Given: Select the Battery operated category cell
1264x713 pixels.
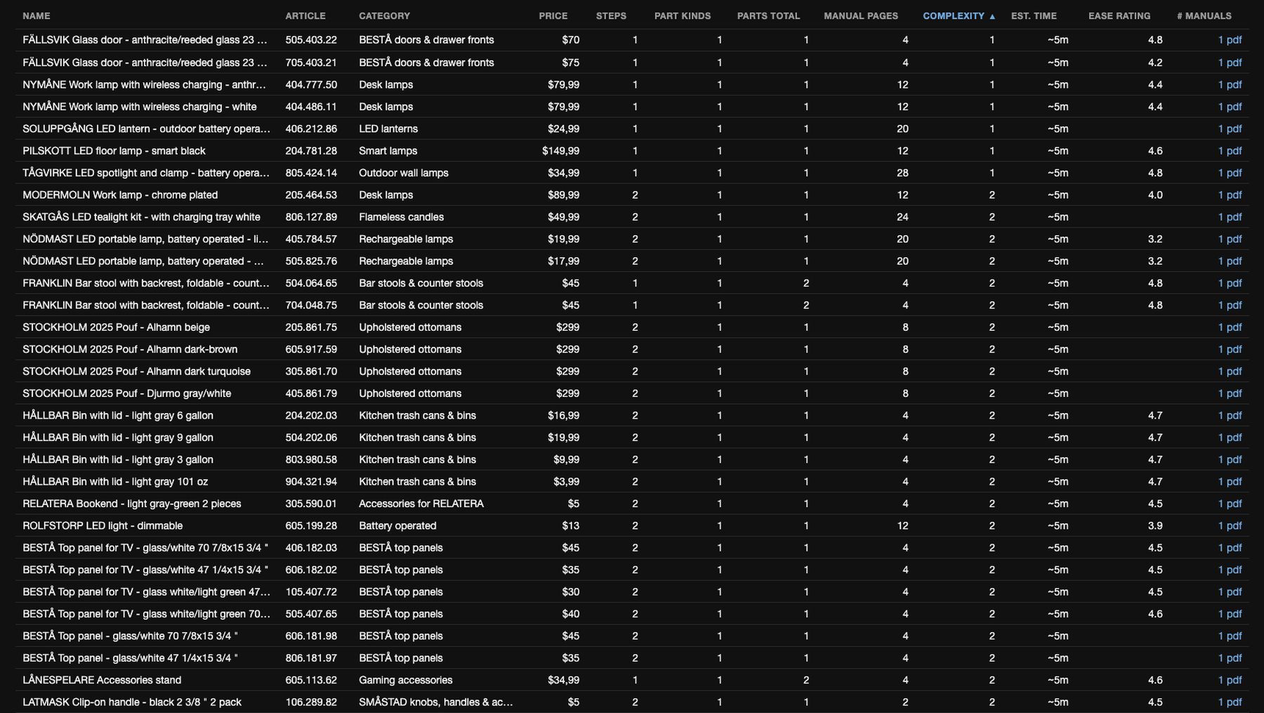Looking at the screenshot, I should [x=397, y=525].
